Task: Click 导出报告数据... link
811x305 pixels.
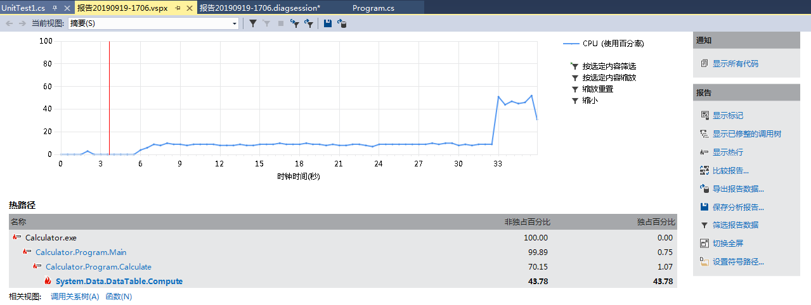Action: tap(739, 189)
